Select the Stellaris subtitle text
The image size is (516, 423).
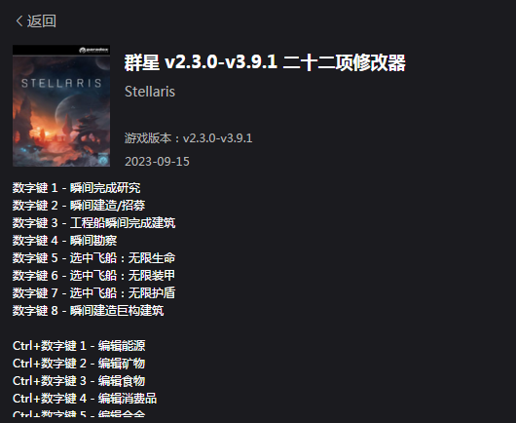point(150,92)
